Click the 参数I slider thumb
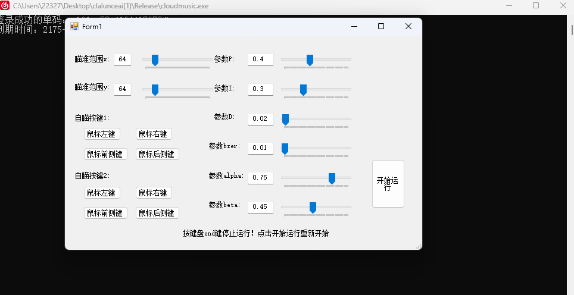Viewport: 574px width, 295px height. (x=303, y=90)
